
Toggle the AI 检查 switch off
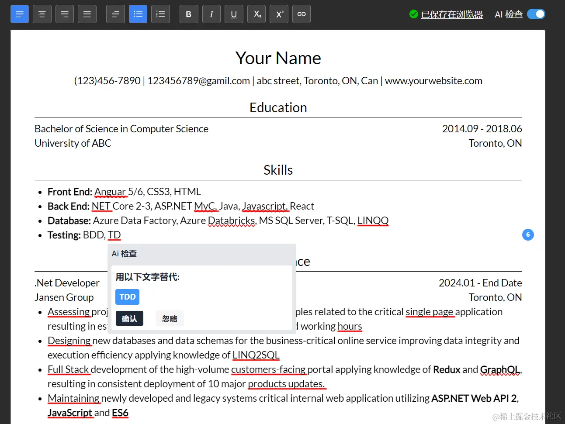click(x=536, y=14)
